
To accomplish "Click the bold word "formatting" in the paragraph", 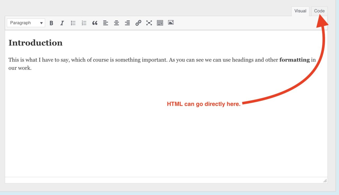I will [294, 60].
